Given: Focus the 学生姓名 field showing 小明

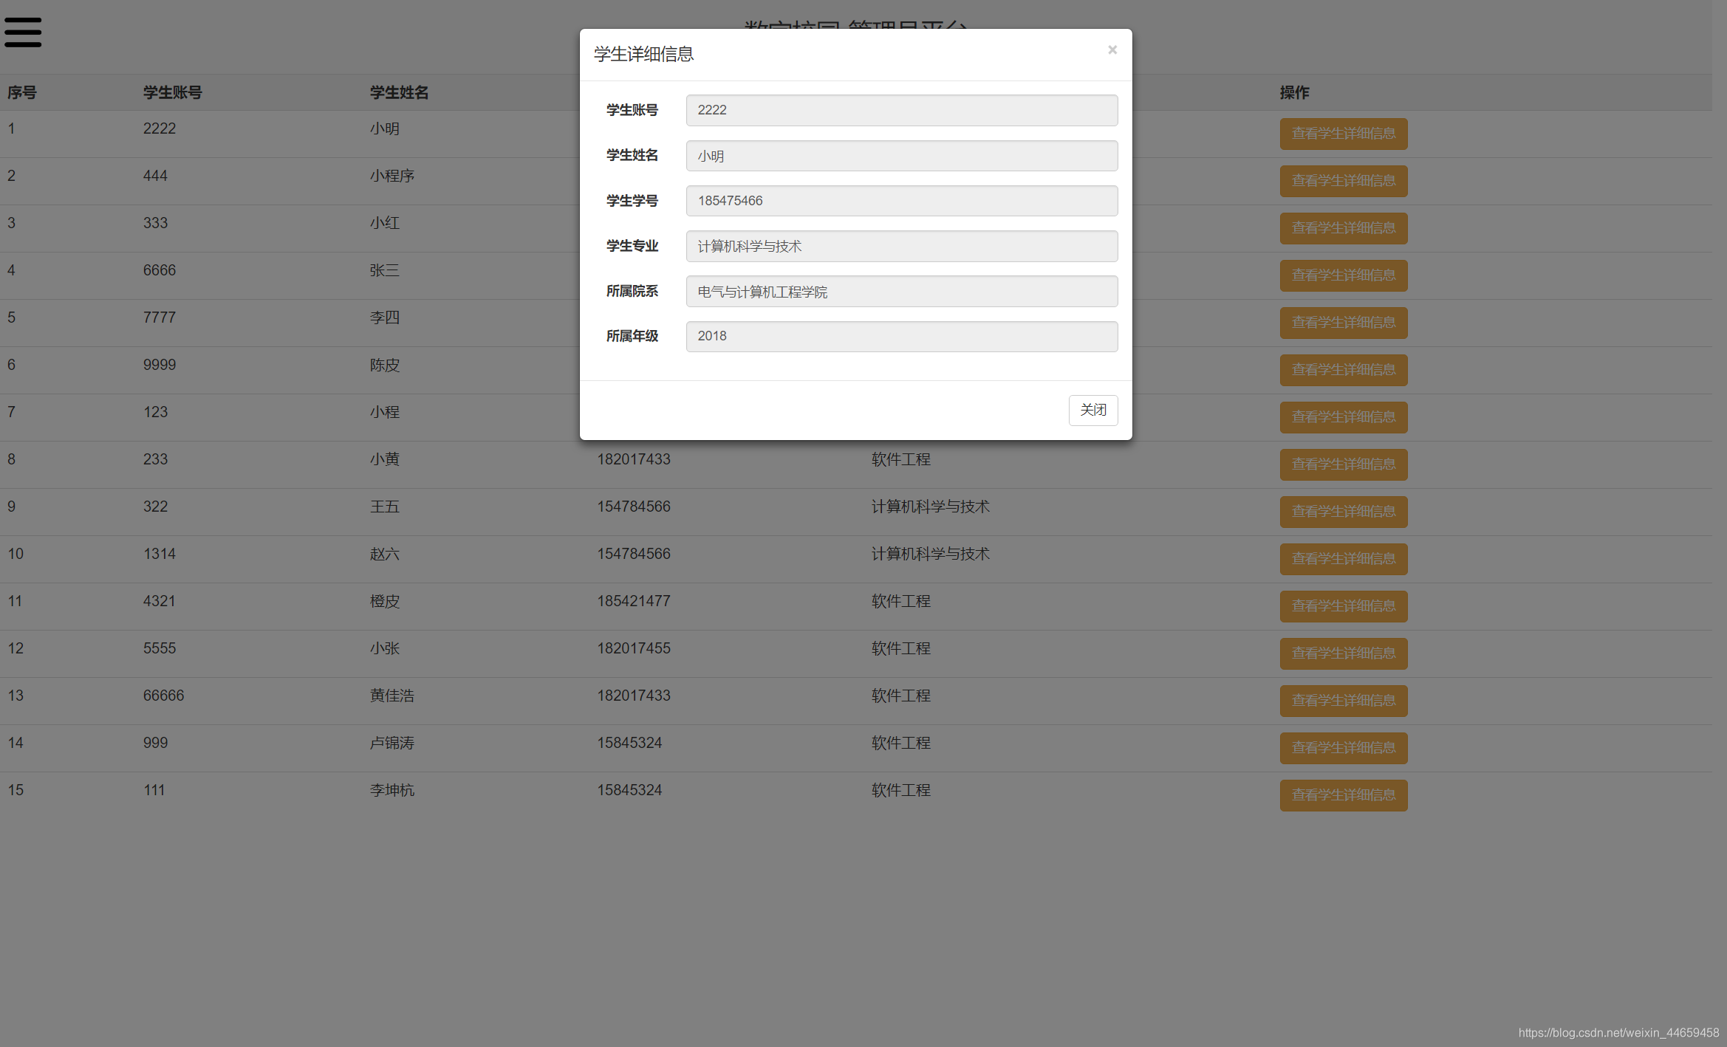Looking at the screenshot, I should tap(901, 156).
